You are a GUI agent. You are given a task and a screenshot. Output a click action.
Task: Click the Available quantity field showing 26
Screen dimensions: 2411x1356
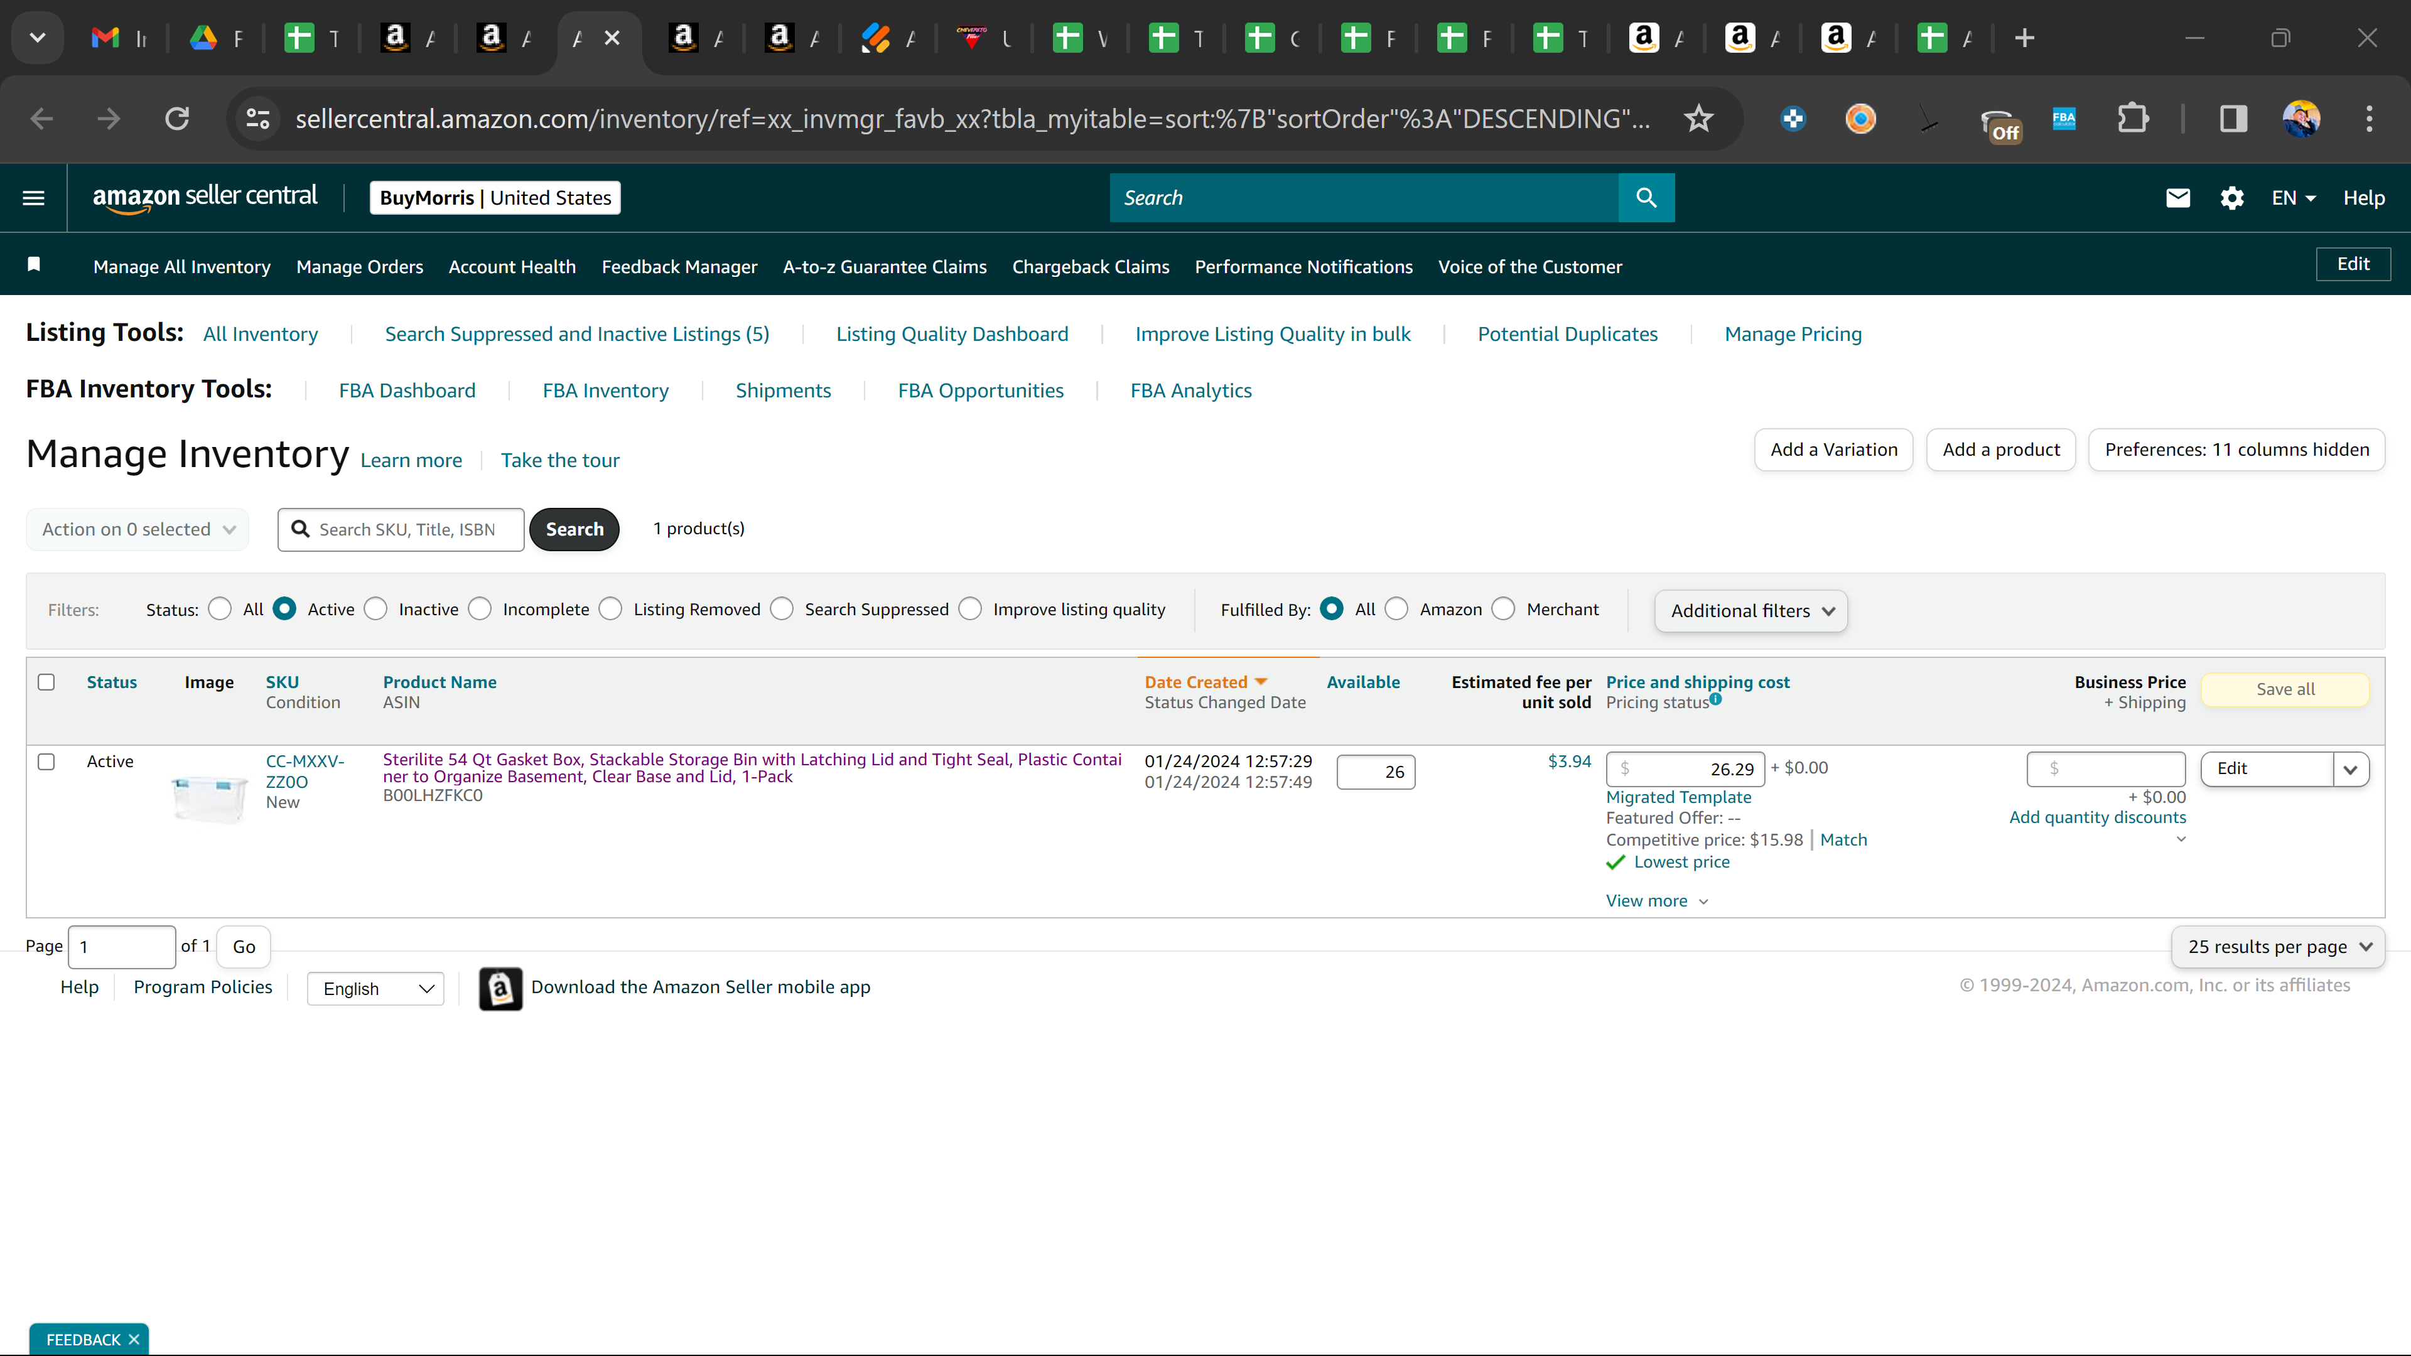1376,772
